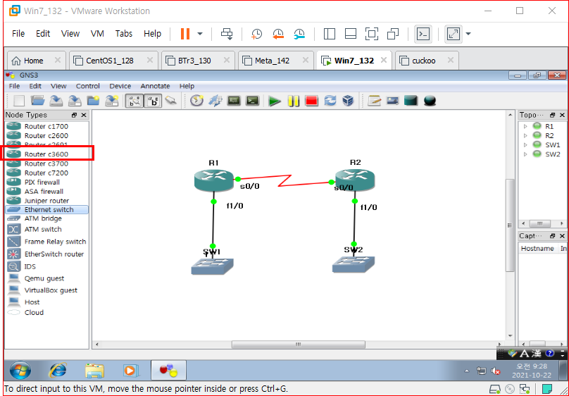The height and width of the screenshot is (396, 569).
Task: Select Router c3600 node type
Action: [x=47, y=154]
